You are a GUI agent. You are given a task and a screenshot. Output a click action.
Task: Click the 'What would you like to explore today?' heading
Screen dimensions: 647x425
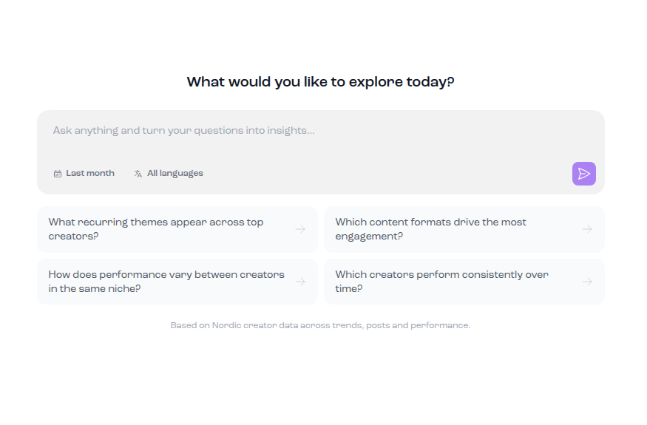[x=321, y=82]
